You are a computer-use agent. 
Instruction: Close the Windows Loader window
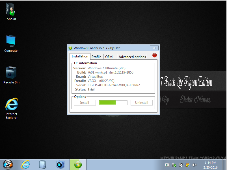(x=154, y=48)
